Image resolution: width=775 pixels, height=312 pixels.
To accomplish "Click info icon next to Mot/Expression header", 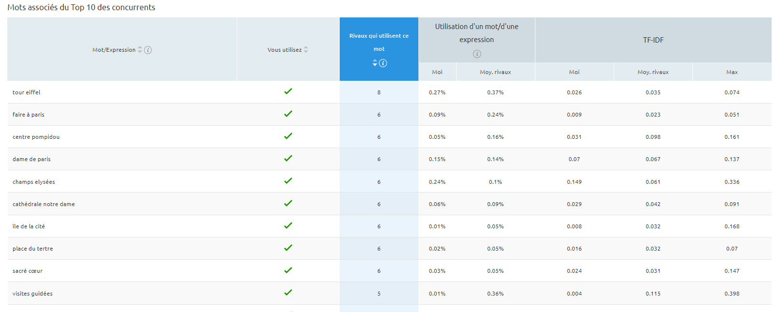I will [148, 50].
